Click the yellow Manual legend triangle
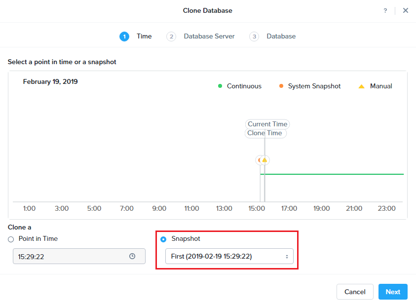 [x=361, y=86]
